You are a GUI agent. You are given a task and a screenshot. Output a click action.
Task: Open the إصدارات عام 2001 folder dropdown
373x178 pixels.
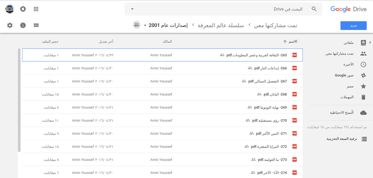pos(145,25)
